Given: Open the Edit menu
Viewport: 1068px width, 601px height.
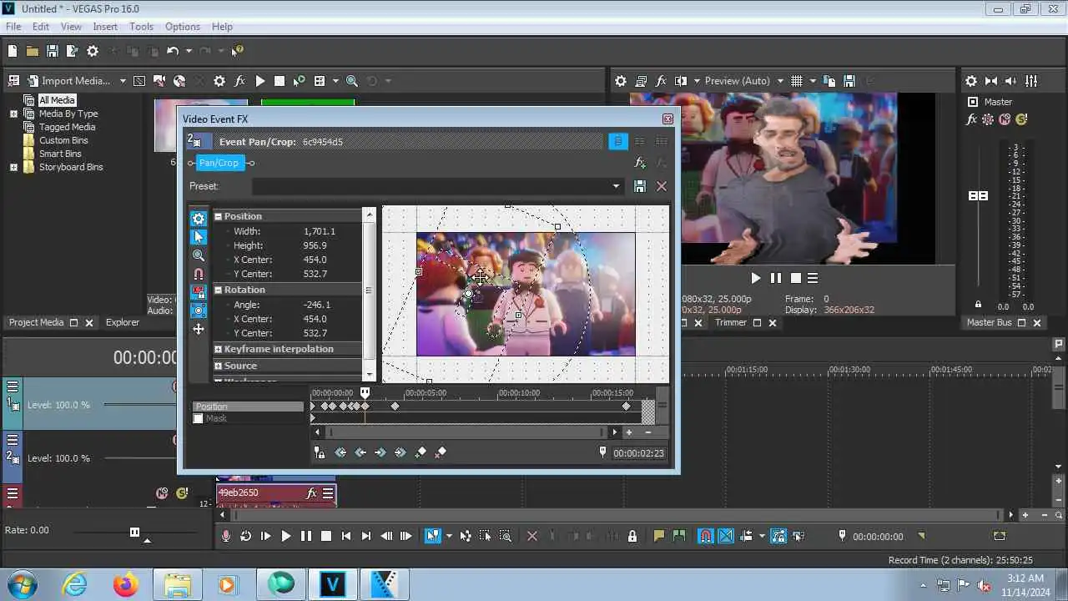Looking at the screenshot, I should tap(41, 27).
